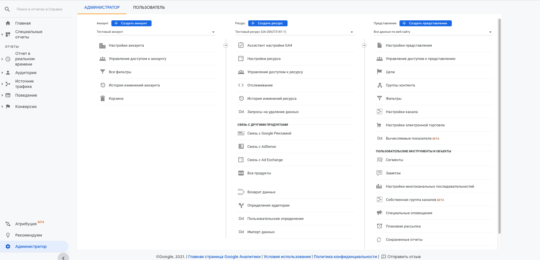Click the shopping cart icon for электронной торговли
Viewport: 540px width, 260px height.
click(x=379, y=125)
